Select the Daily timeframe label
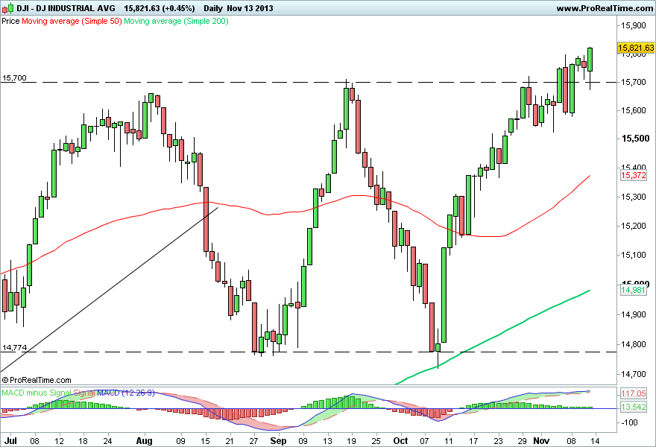Viewport: 656px width, 447px height. pyautogui.click(x=213, y=8)
